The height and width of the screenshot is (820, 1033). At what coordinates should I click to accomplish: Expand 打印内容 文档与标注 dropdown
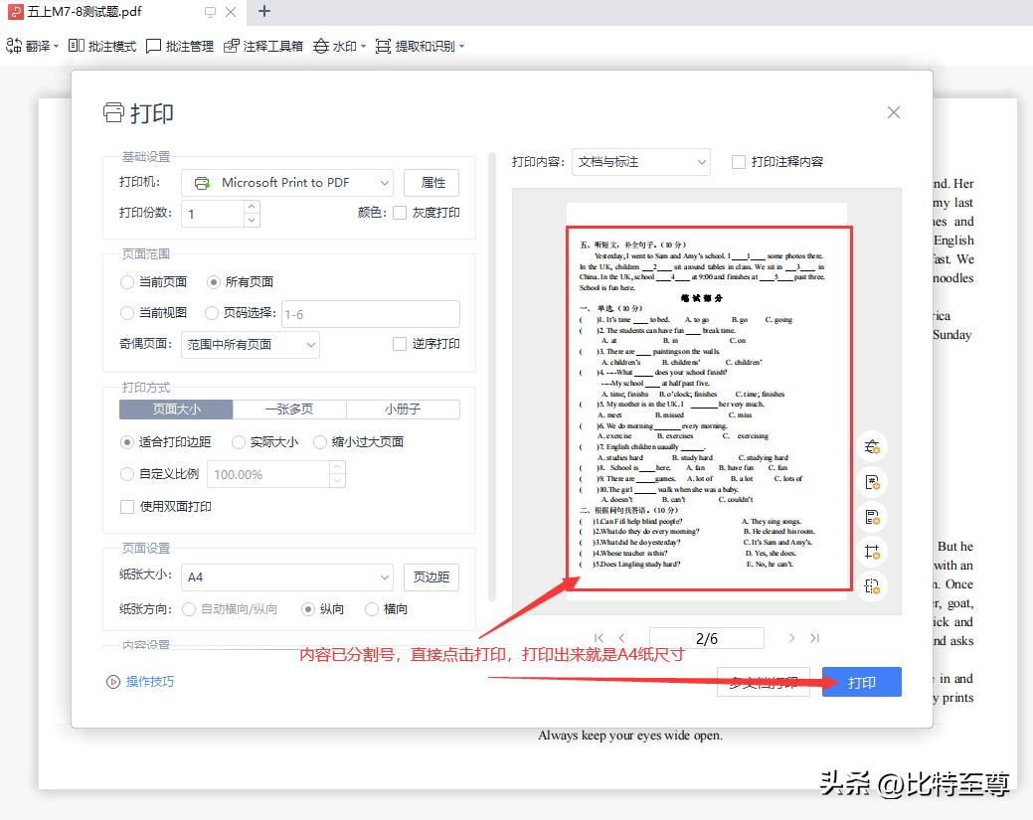pos(641,162)
